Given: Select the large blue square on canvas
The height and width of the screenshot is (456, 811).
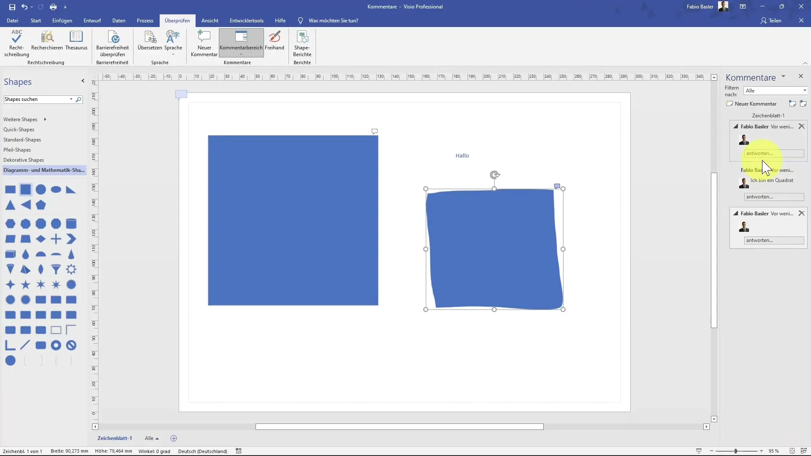Looking at the screenshot, I should click(x=293, y=220).
